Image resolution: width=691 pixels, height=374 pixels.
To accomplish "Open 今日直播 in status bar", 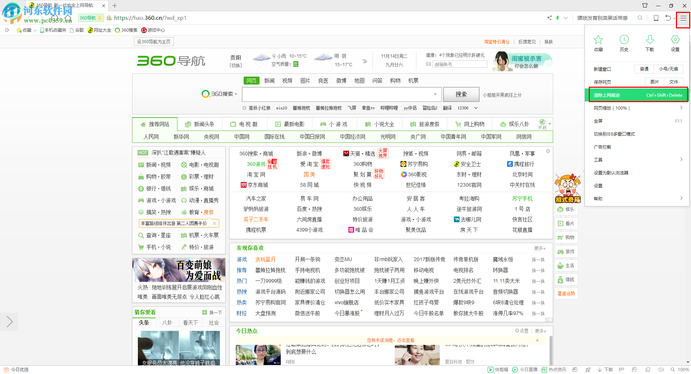I will coord(525,370).
